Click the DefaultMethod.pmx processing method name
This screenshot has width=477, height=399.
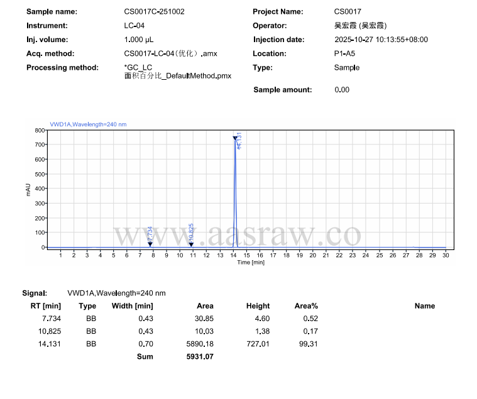click(x=178, y=75)
